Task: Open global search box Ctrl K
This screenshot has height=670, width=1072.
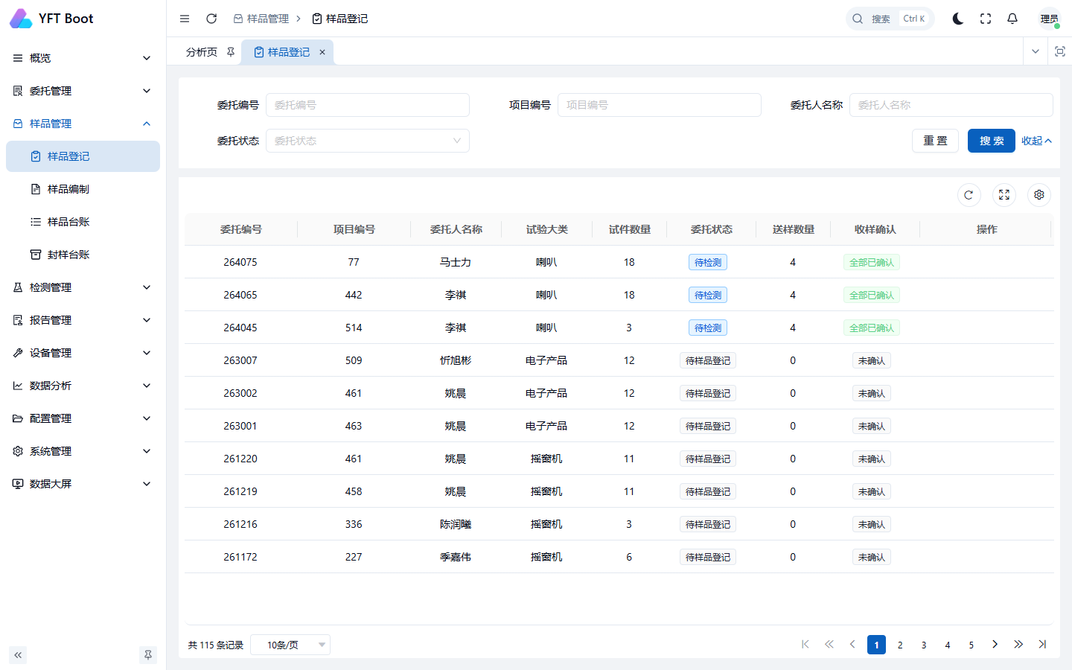Action: point(890,19)
